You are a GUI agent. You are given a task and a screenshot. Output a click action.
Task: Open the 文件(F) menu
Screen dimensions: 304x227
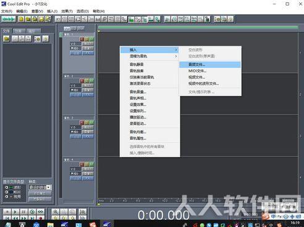(x=7, y=11)
